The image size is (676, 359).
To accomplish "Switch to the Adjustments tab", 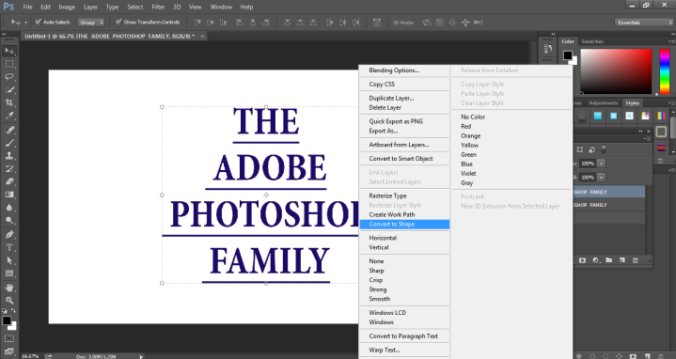I will pyautogui.click(x=604, y=103).
